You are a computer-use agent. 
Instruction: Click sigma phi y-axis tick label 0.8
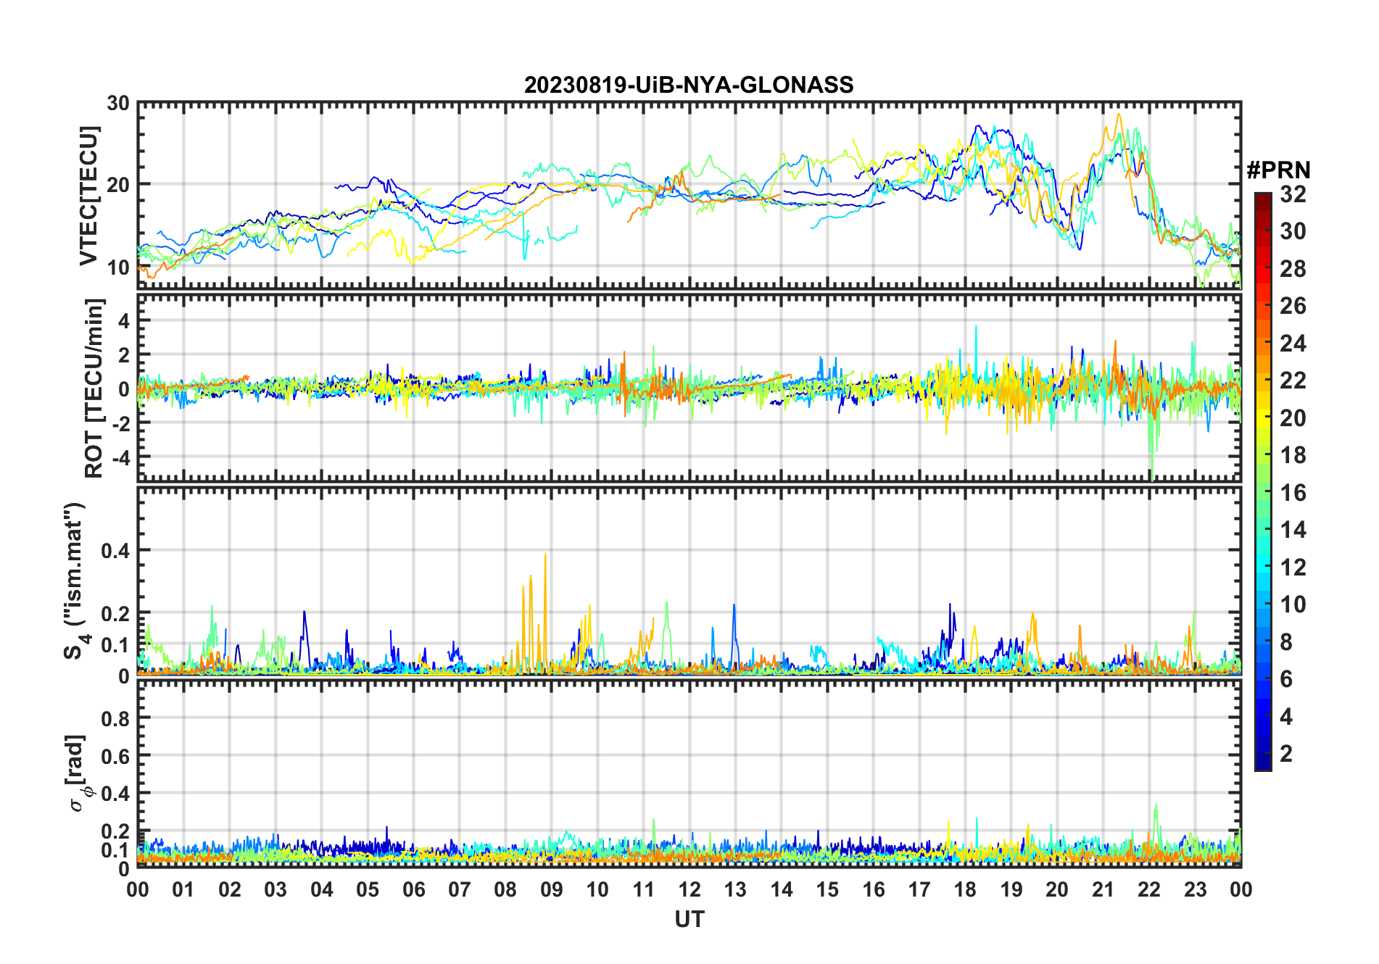[x=116, y=718]
